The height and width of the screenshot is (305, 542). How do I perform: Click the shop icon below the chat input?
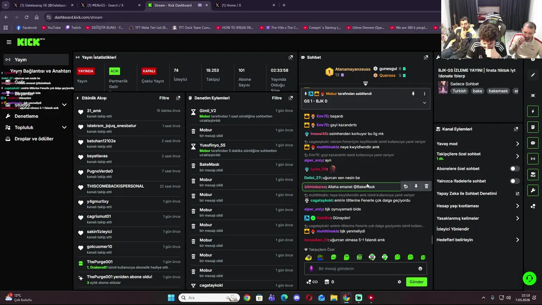click(327, 282)
